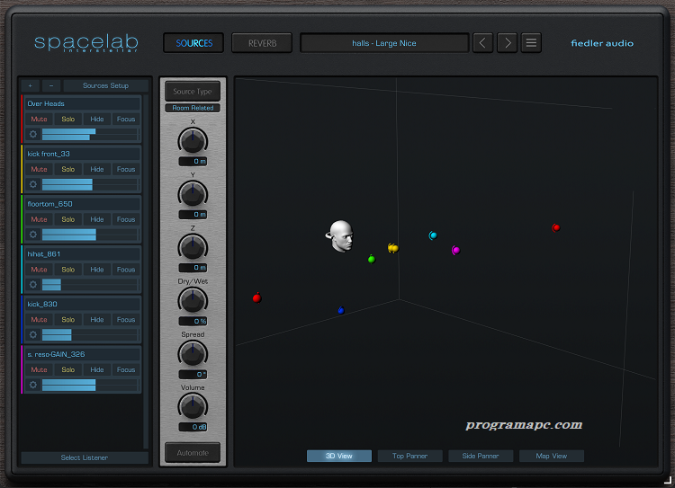The height and width of the screenshot is (488, 675).
Task: Select the blue source ball in 3D view
Action: 341,310
